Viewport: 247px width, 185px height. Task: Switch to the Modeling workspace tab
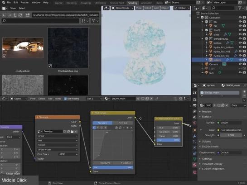pyautogui.click(x=71, y=3)
